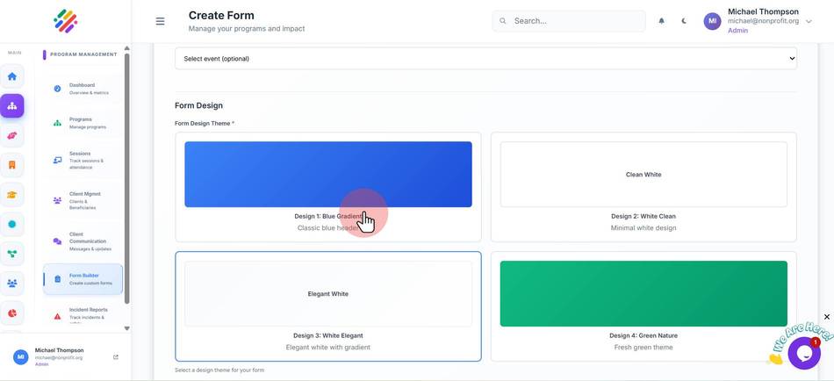Focus the Search input field

569,21
